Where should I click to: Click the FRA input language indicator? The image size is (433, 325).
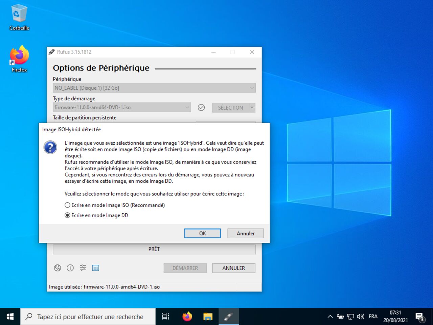pos(373,317)
